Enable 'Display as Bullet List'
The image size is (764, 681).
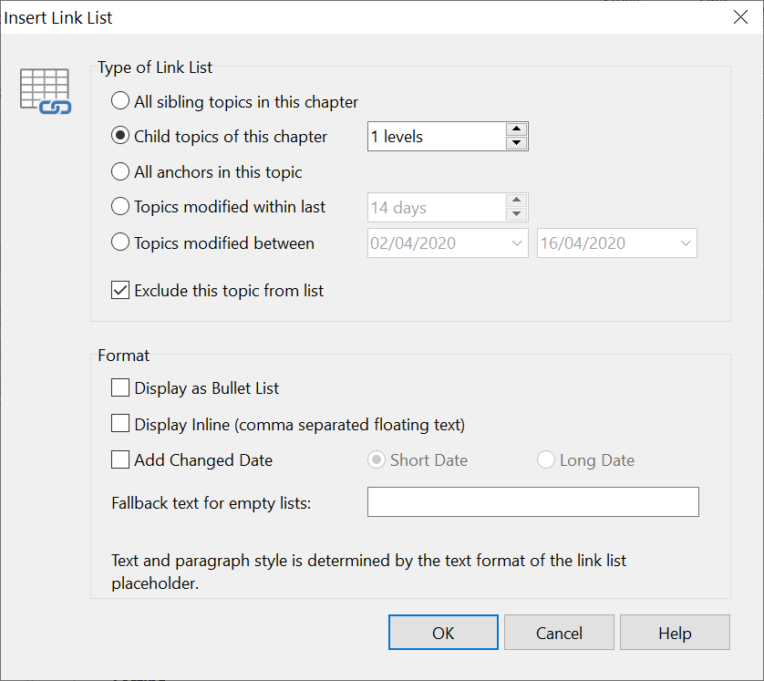coord(119,387)
